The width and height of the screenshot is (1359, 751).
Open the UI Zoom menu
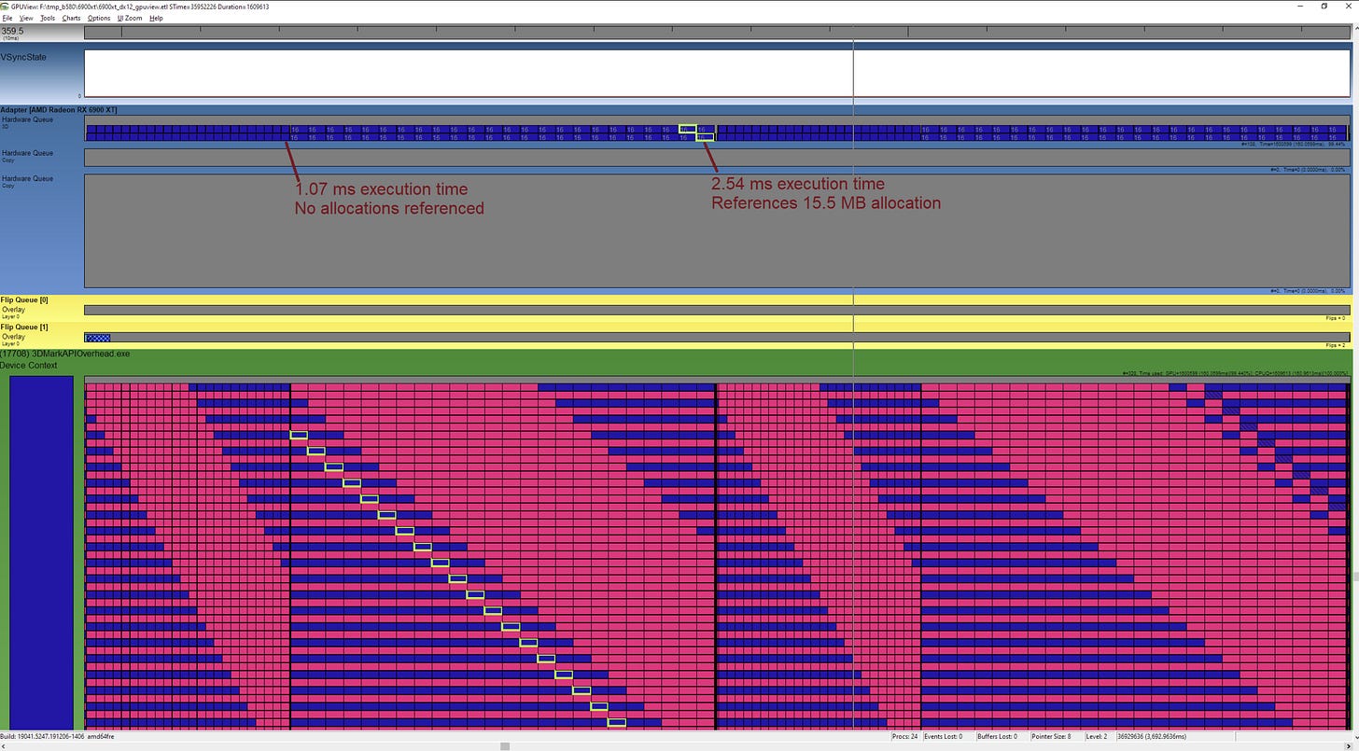click(131, 18)
